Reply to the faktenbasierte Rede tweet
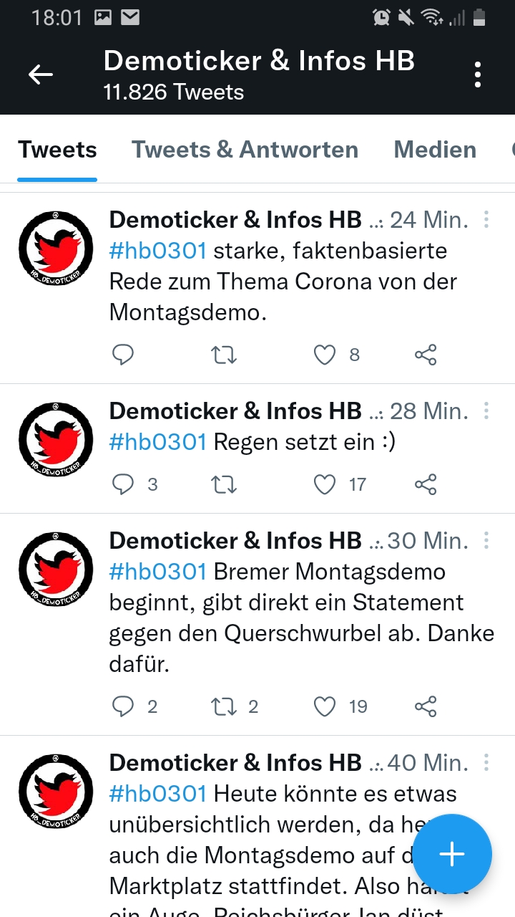515x917 pixels. (x=123, y=355)
